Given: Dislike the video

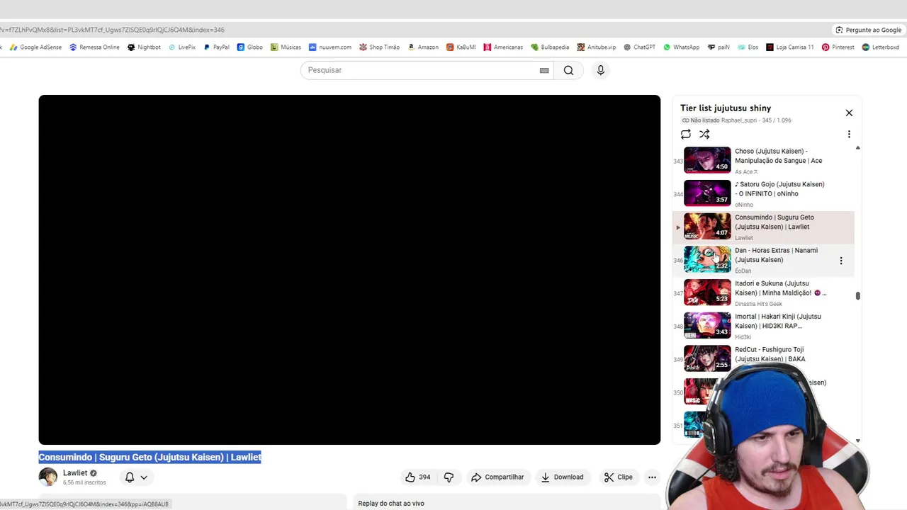Looking at the screenshot, I should (449, 477).
